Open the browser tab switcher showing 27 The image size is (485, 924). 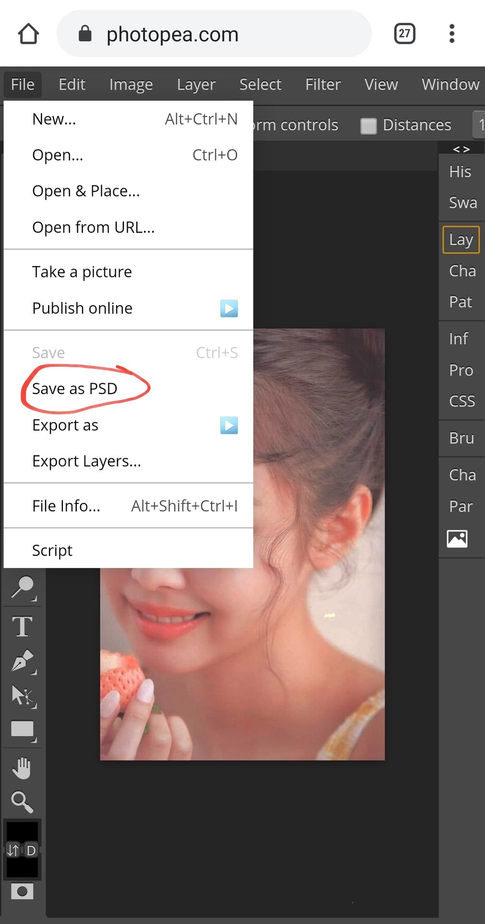(x=405, y=34)
